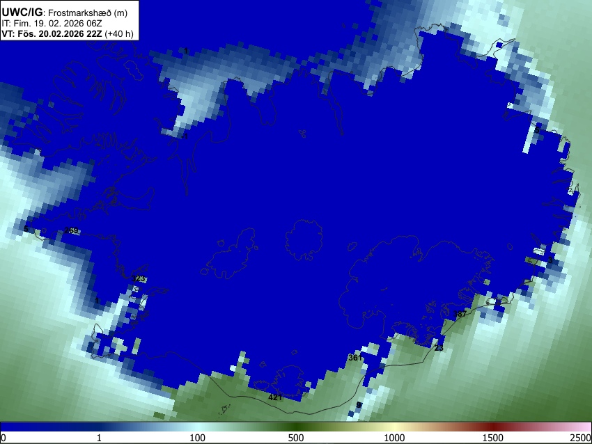
Task: Click the 'IT: Fim. 19. 02. 2026 06Z' line
Action: [52, 24]
